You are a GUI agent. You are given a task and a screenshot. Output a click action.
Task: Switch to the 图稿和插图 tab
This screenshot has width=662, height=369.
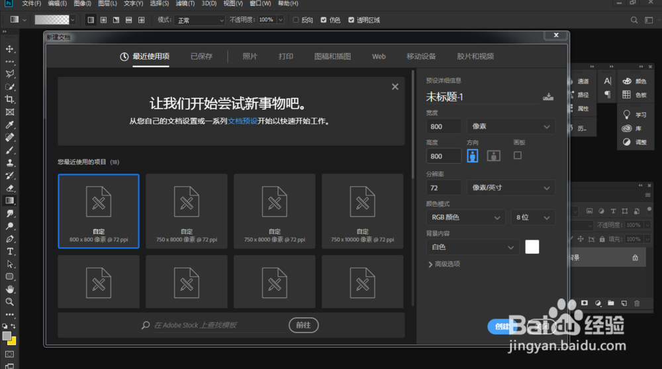(x=332, y=56)
